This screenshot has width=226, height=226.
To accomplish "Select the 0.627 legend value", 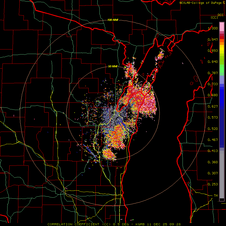I will tap(213, 106).
